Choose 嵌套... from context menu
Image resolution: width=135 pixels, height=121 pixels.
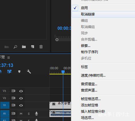coord(104,46)
